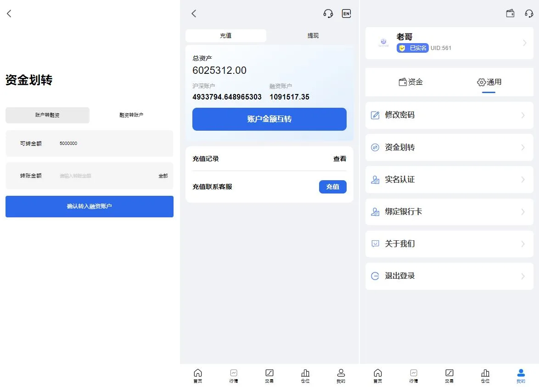Tap the blue highlighted 我的 profile icon
Image resolution: width=539 pixels, height=387 pixels.
(x=521, y=373)
